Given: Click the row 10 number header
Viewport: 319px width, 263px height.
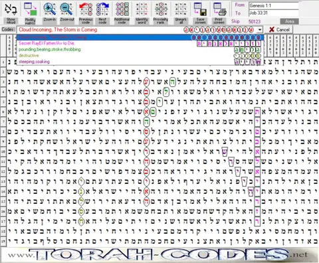Looking at the screenshot, I should pyautogui.click(x=3, y=152).
